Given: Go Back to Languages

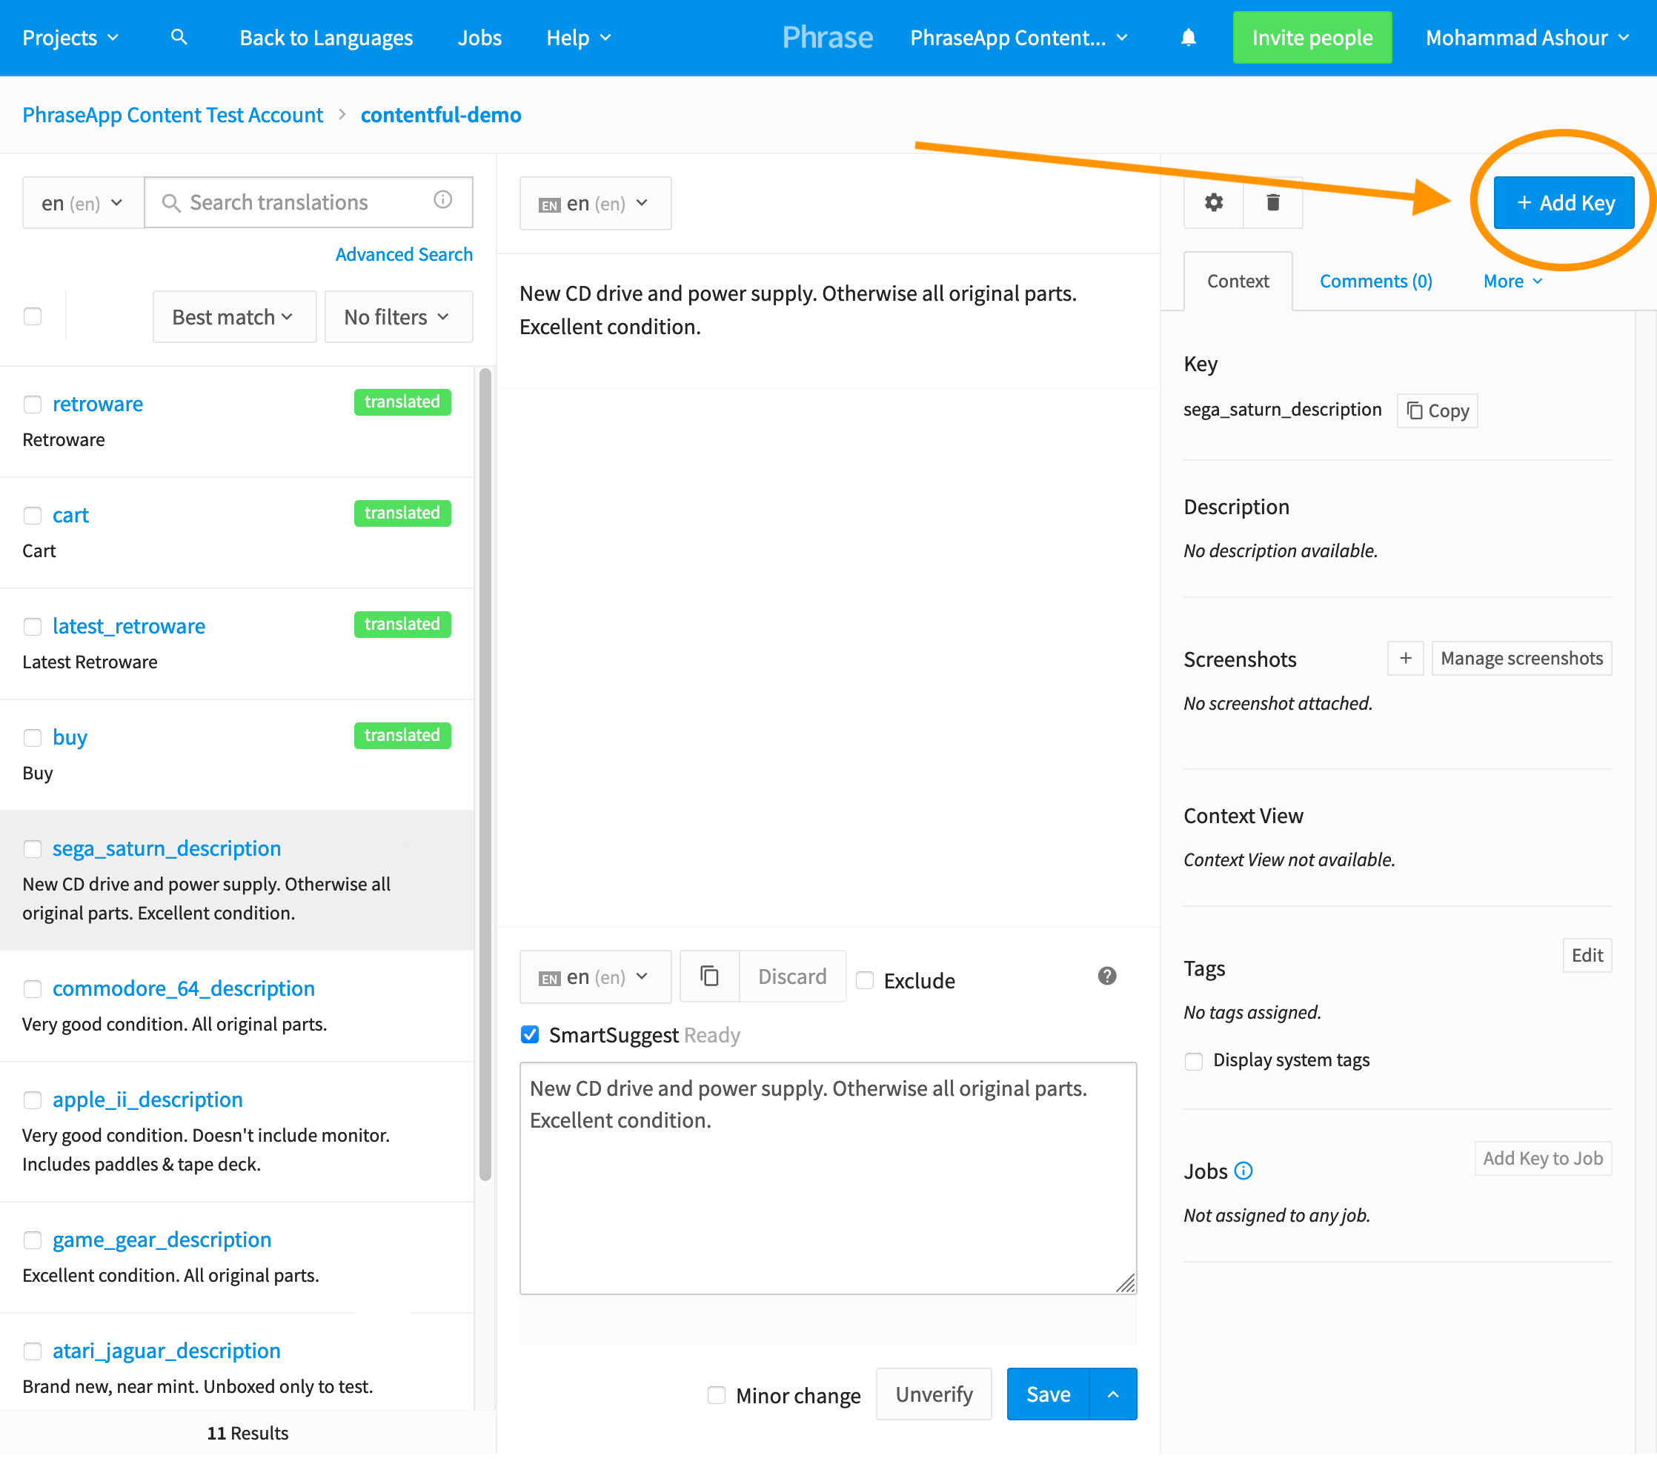Looking at the screenshot, I should tap(326, 37).
